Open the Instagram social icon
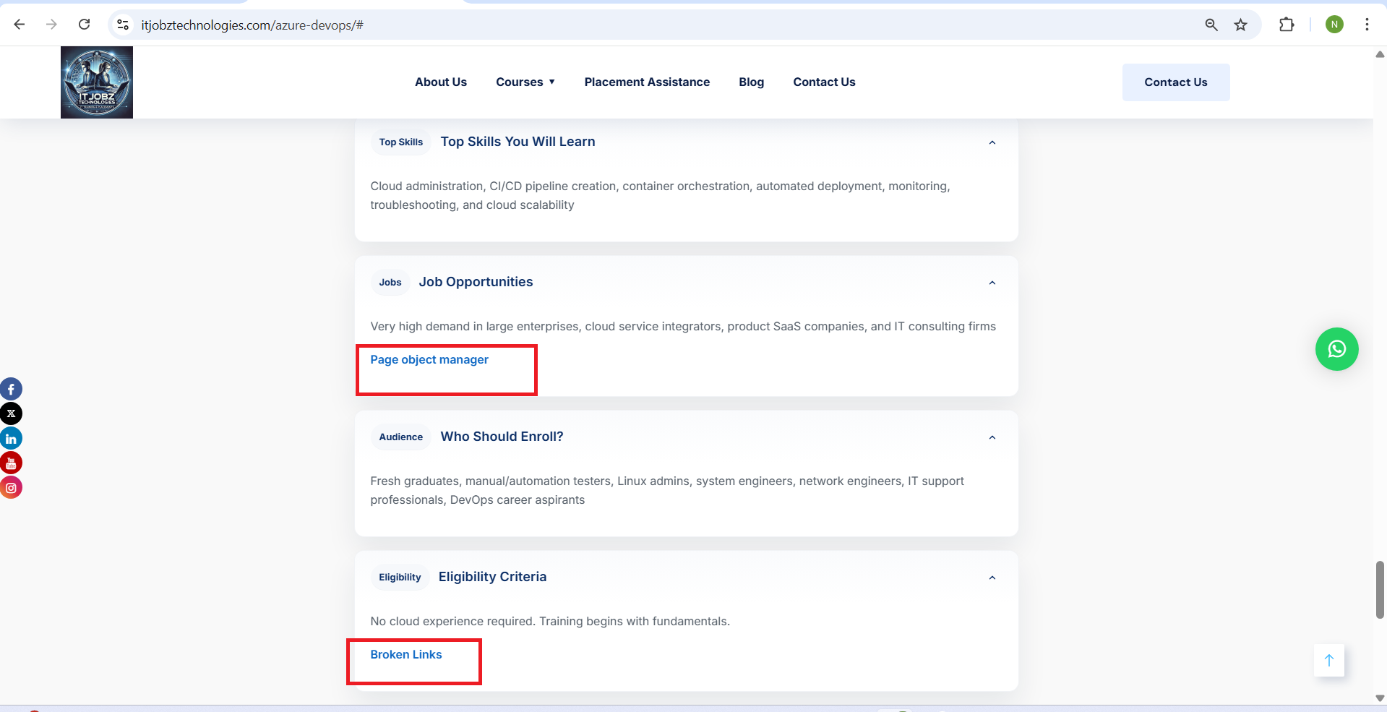This screenshot has width=1387, height=712. pyautogui.click(x=11, y=488)
